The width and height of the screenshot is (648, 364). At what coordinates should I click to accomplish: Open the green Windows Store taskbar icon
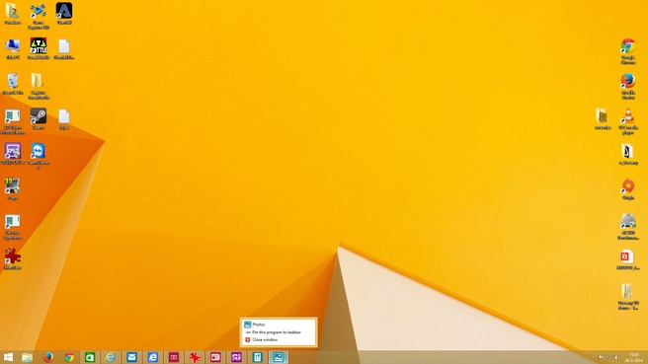pos(90,357)
